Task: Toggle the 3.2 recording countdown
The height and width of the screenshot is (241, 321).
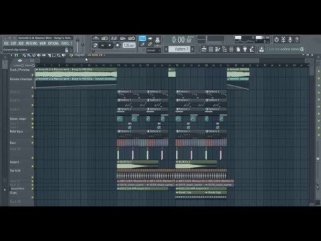Action: pyautogui.click(x=114, y=38)
